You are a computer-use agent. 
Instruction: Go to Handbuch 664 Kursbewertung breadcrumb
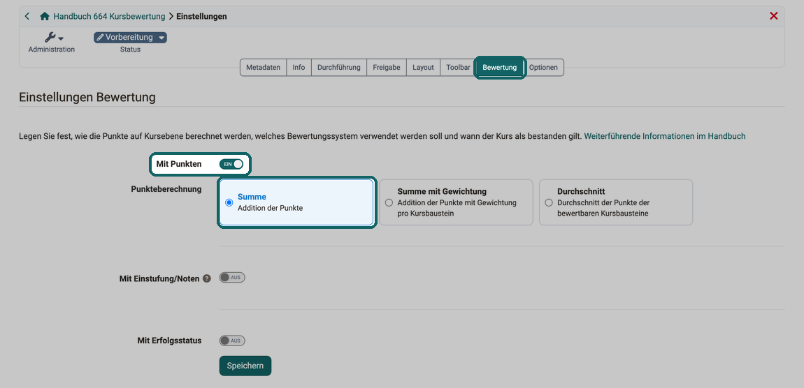click(x=109, y=16)
